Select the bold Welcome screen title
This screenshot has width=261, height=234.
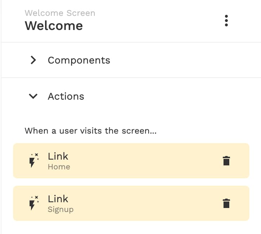[54, 26]
